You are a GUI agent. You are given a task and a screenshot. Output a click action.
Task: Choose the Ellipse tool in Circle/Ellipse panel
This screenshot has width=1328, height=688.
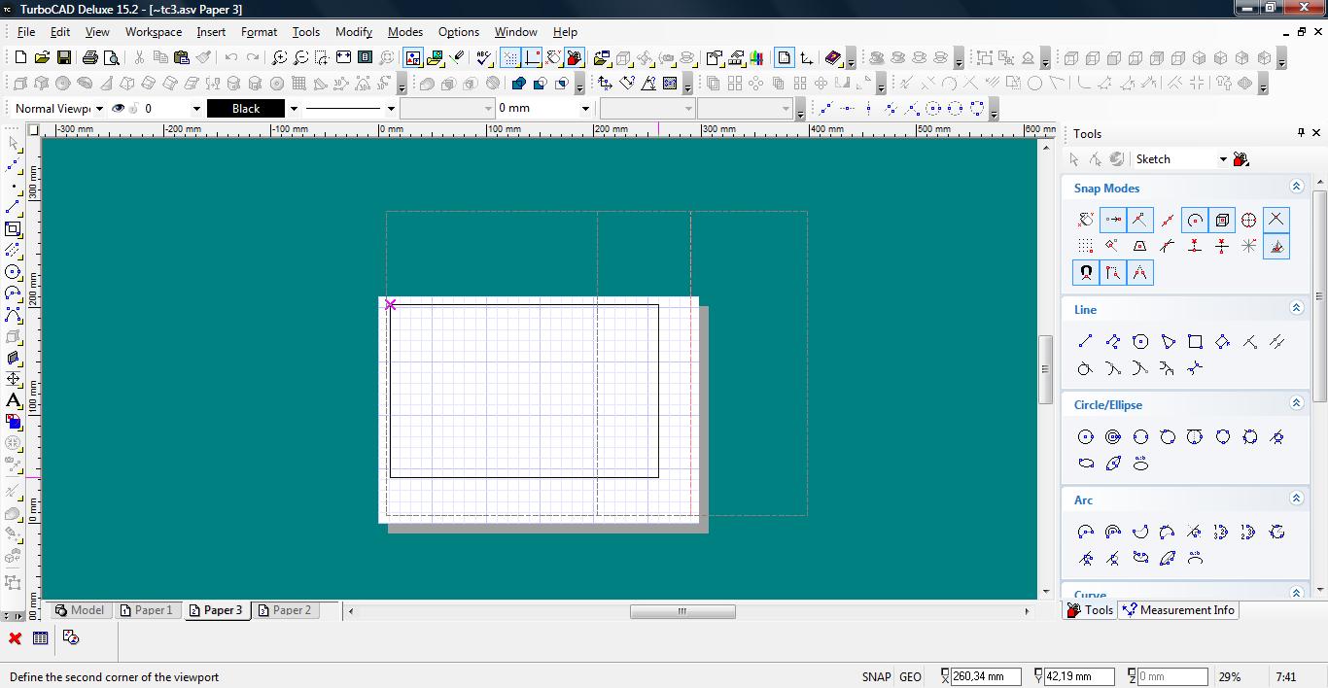pos(1086,464)
